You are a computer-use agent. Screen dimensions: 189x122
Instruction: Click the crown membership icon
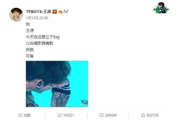click(x=61, y=12)
